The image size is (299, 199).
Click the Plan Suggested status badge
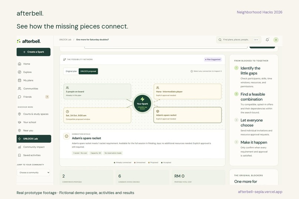coord(213,59)
